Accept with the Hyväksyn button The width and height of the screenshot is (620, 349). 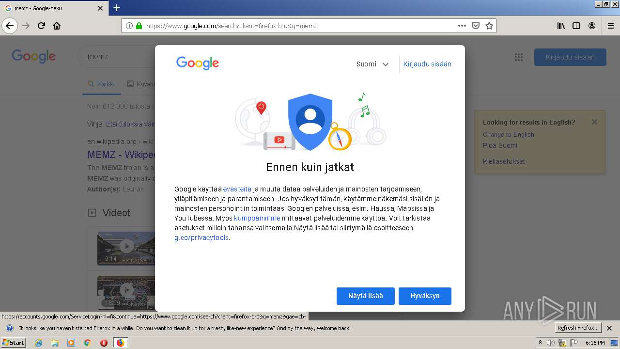425,296
